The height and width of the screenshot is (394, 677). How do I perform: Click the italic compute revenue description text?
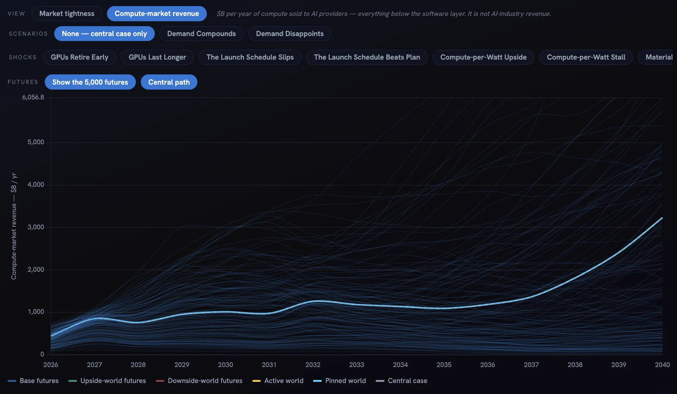coord(384,14)
